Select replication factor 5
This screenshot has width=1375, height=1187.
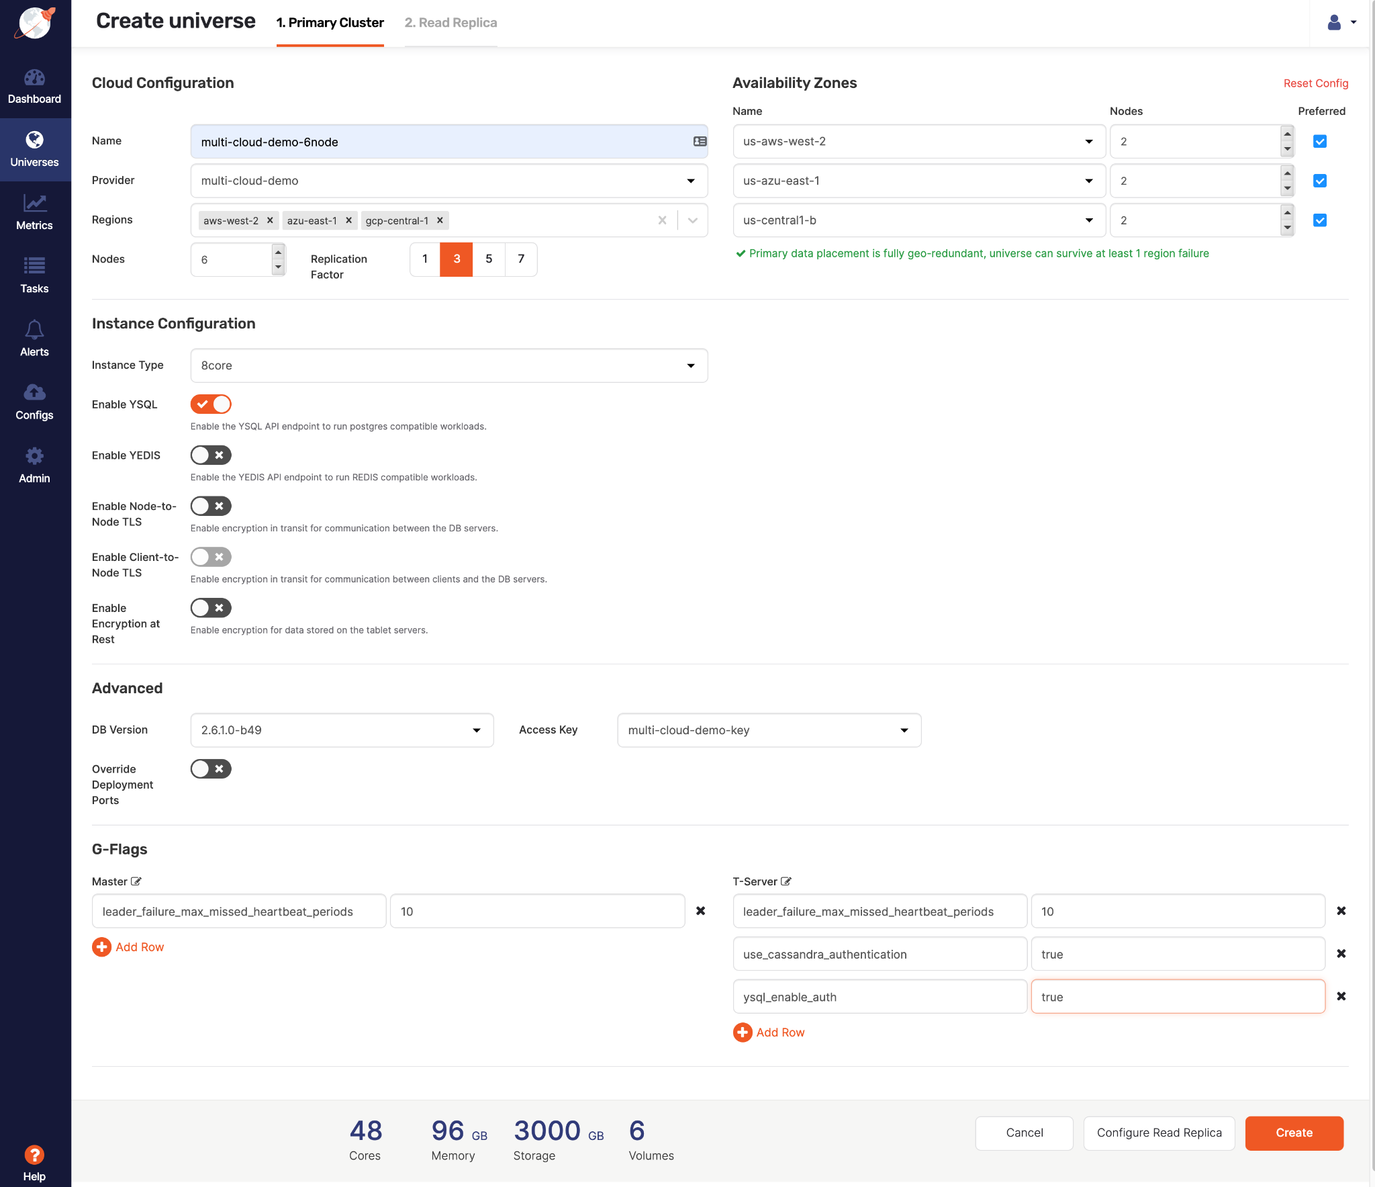489,259
